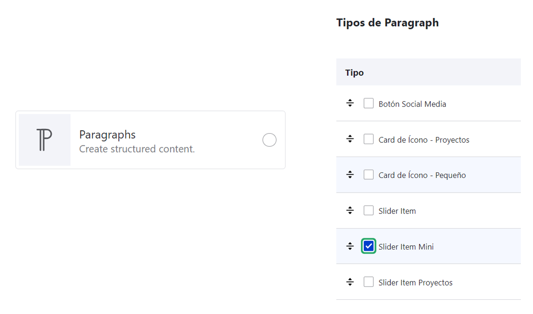Click drag handle for Card de Ícono - Proyectos
Viewport: 533px width, 314px height.
[x=350, y=139]
